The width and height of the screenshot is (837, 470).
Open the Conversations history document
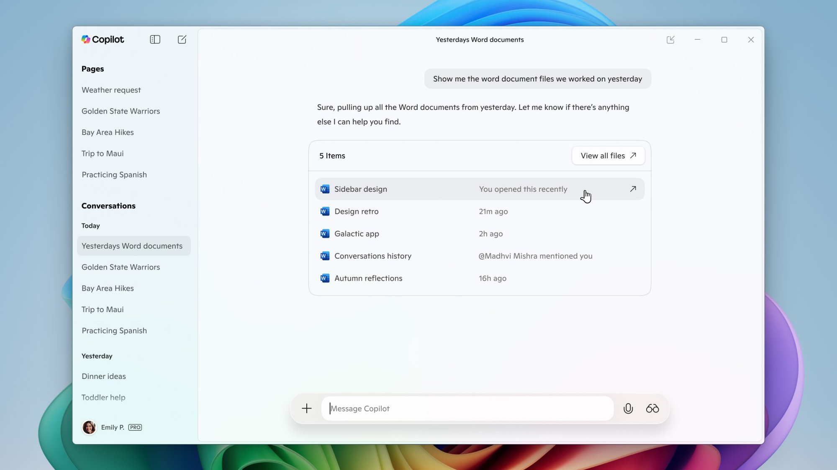point(372,256)
